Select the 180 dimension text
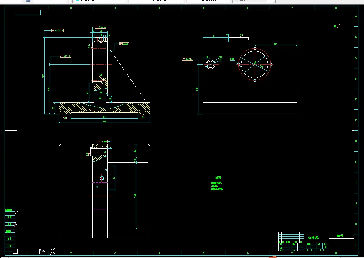 [x=104, y=117]
